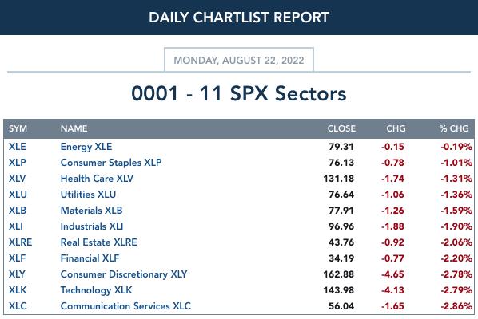Screen dimensions: 478x319
Task: Open Industrials XLI link
Action: pos(92,226)
